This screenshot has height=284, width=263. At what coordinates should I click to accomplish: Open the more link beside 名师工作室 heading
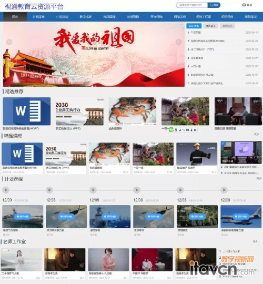tap(255, 241)
